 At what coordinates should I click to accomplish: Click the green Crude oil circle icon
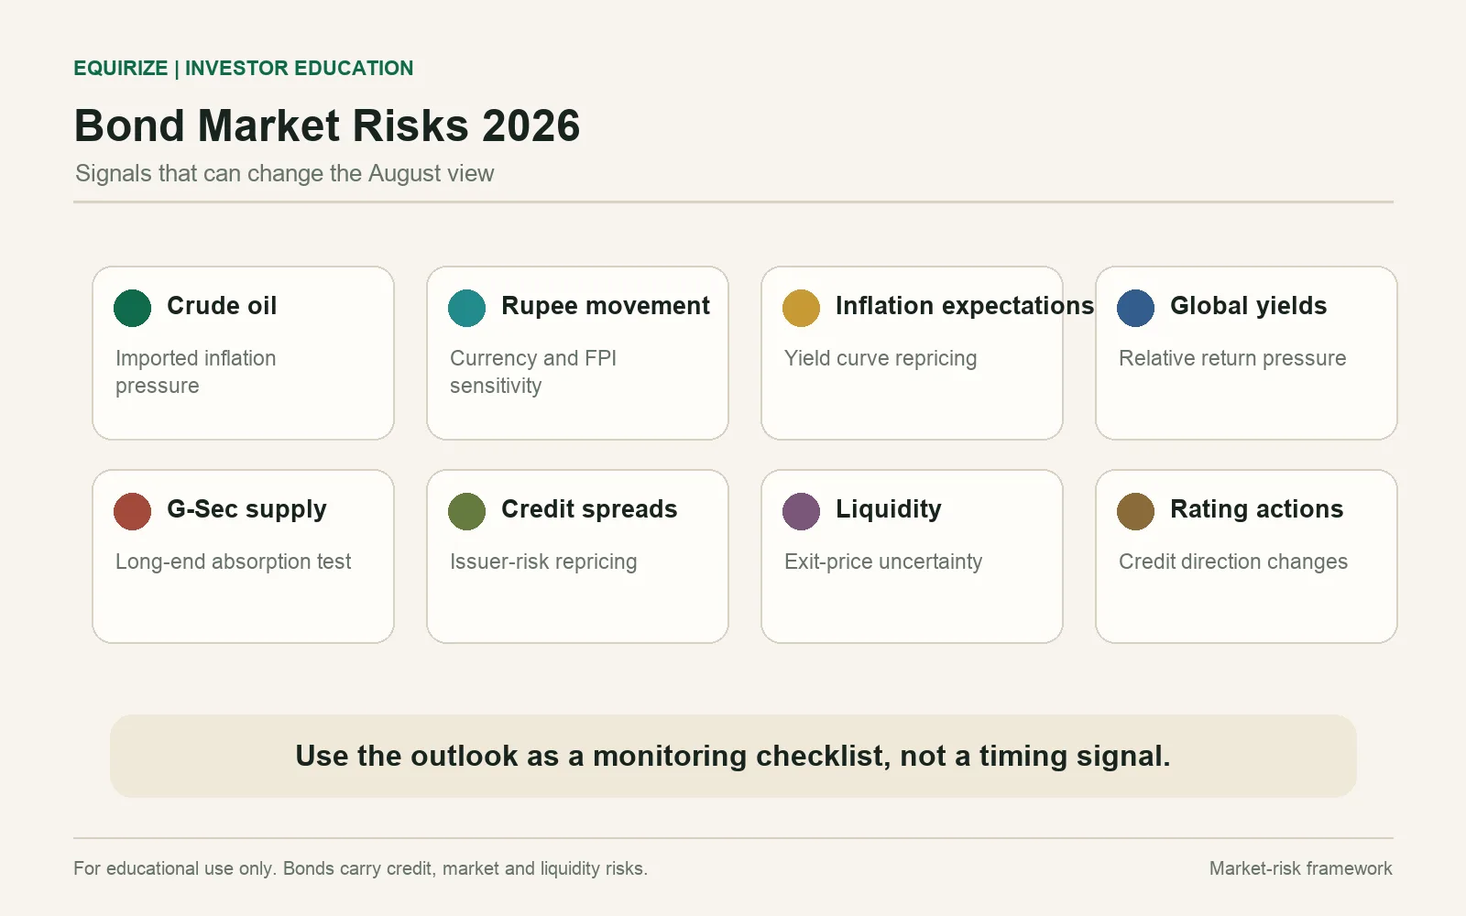(132, 308)
